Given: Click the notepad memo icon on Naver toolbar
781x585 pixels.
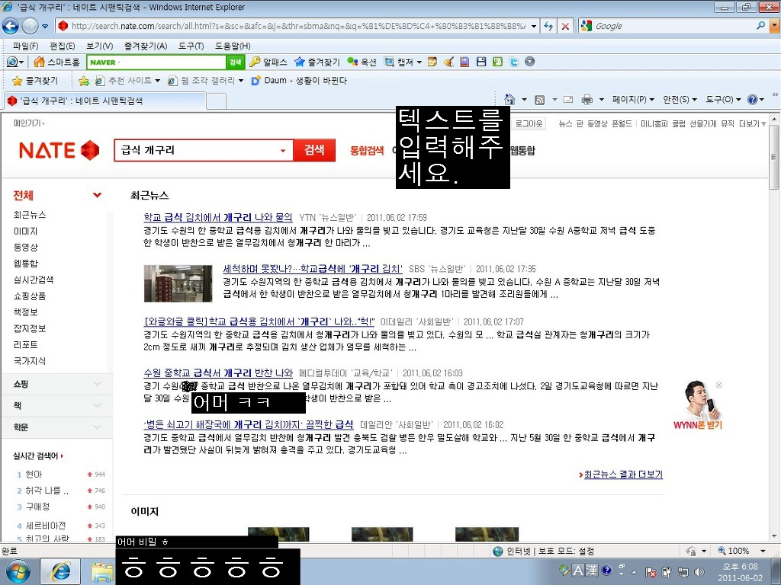Looking at the screenshot, I should tap(432, 62).
